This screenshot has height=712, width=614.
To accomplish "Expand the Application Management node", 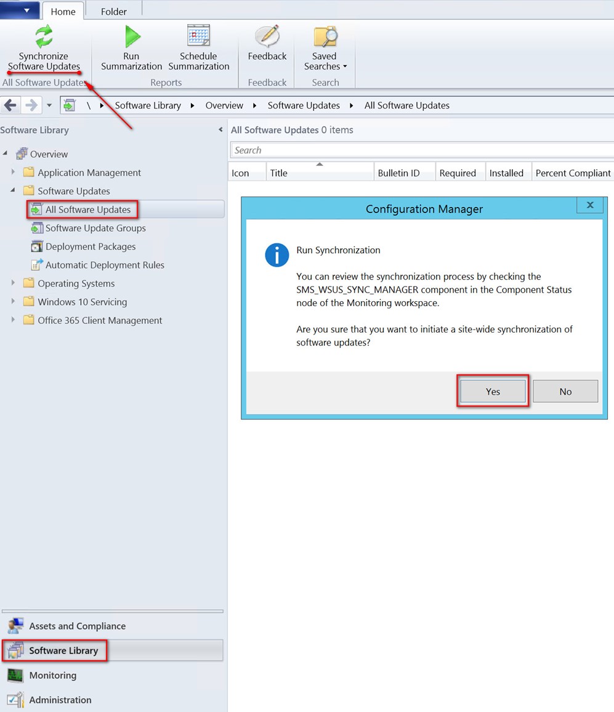I will 13,172.
